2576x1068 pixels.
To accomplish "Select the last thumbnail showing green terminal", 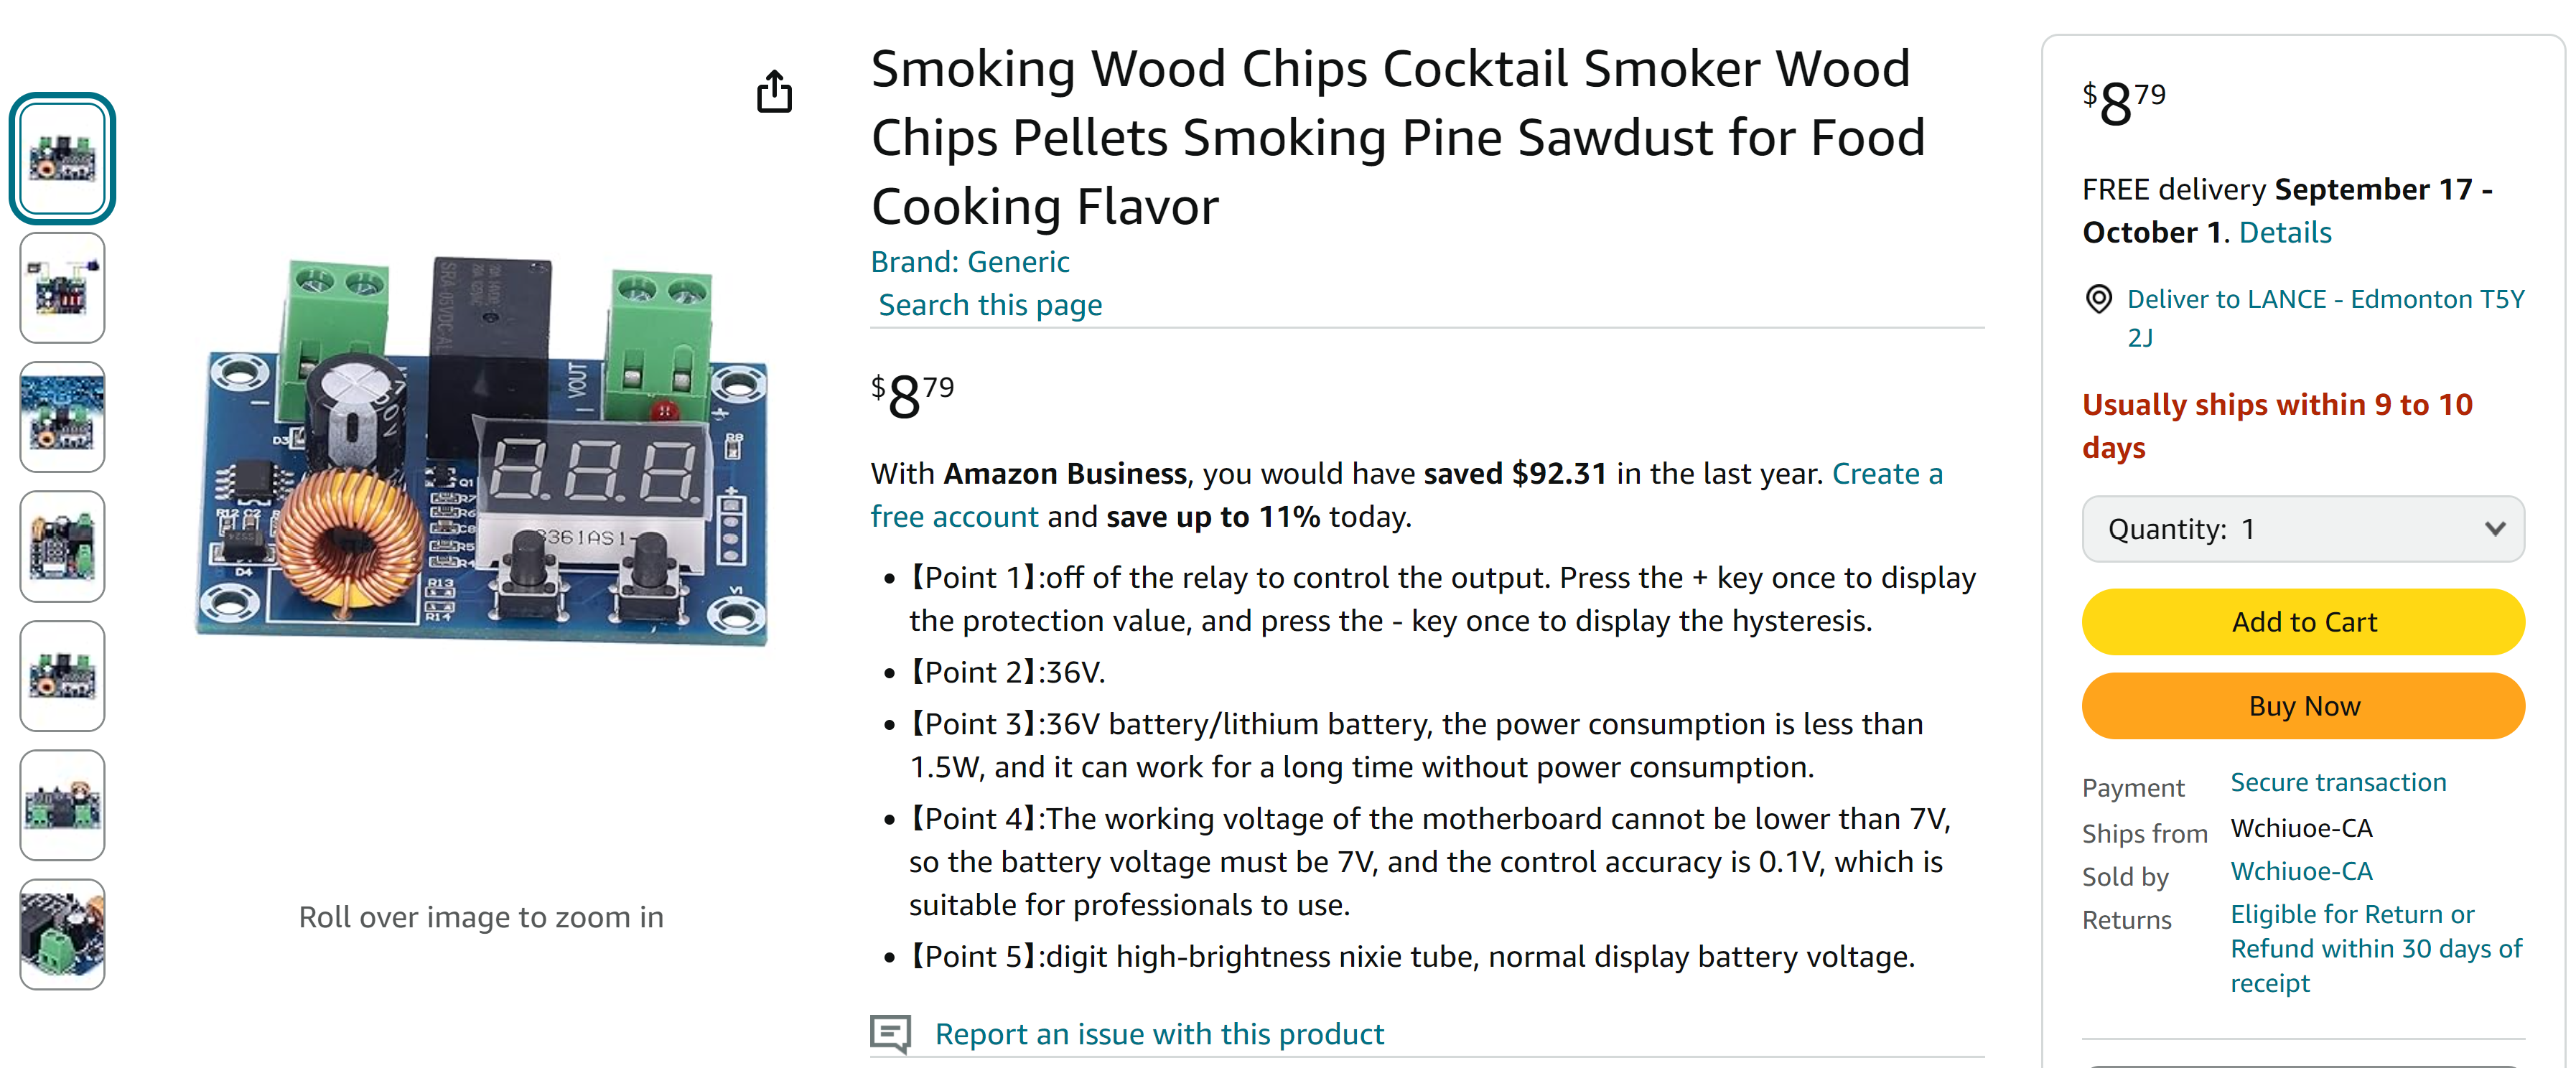I will pos(62,934).
